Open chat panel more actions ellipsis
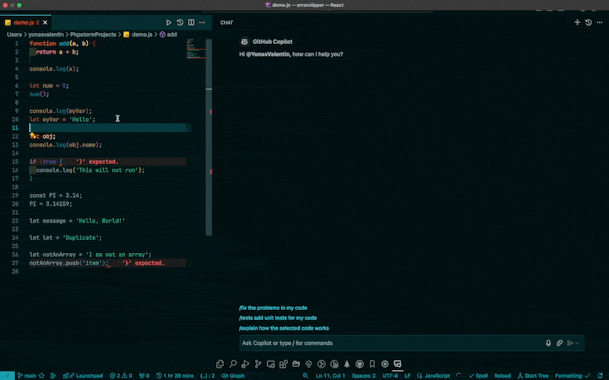The height and width of the screenshot is (380, 609). [x=600, y=23]
